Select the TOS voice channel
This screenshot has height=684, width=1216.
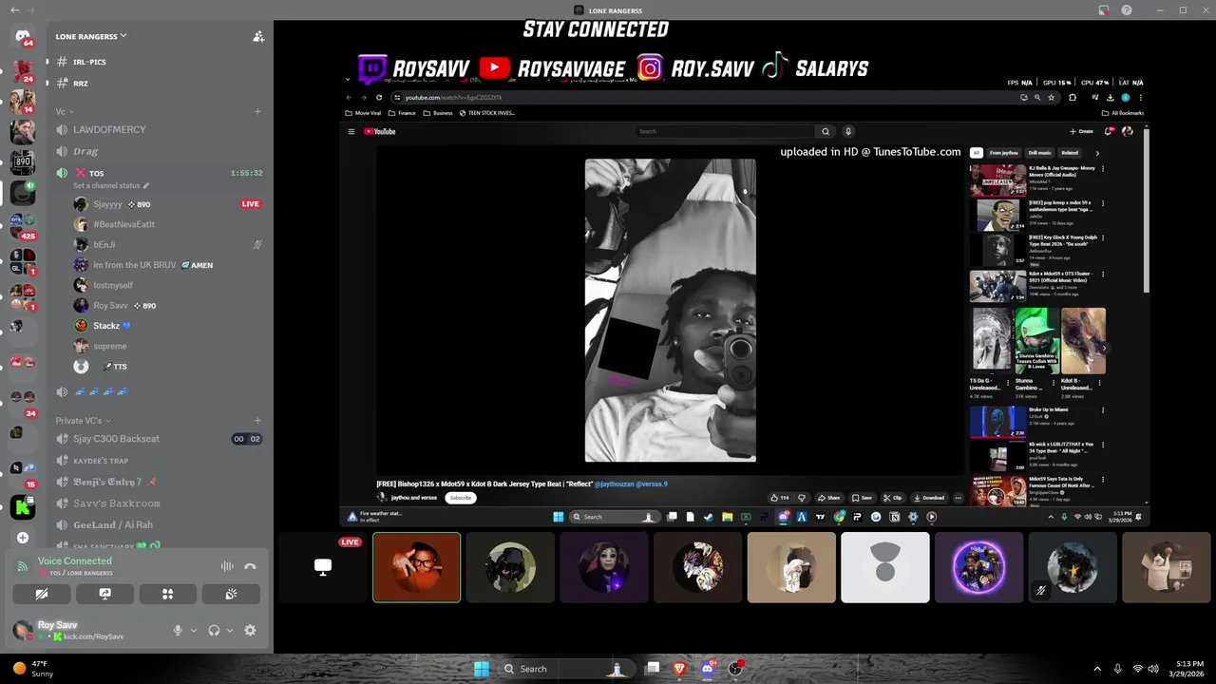(x=159, y=173)
